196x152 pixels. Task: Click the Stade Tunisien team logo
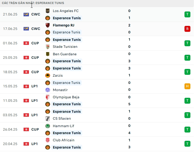(48, 47)
